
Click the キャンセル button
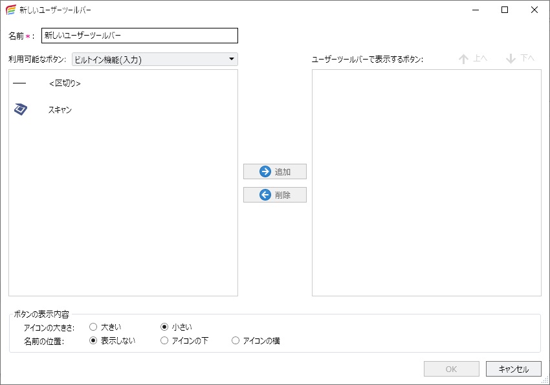(x=514, y=369)
